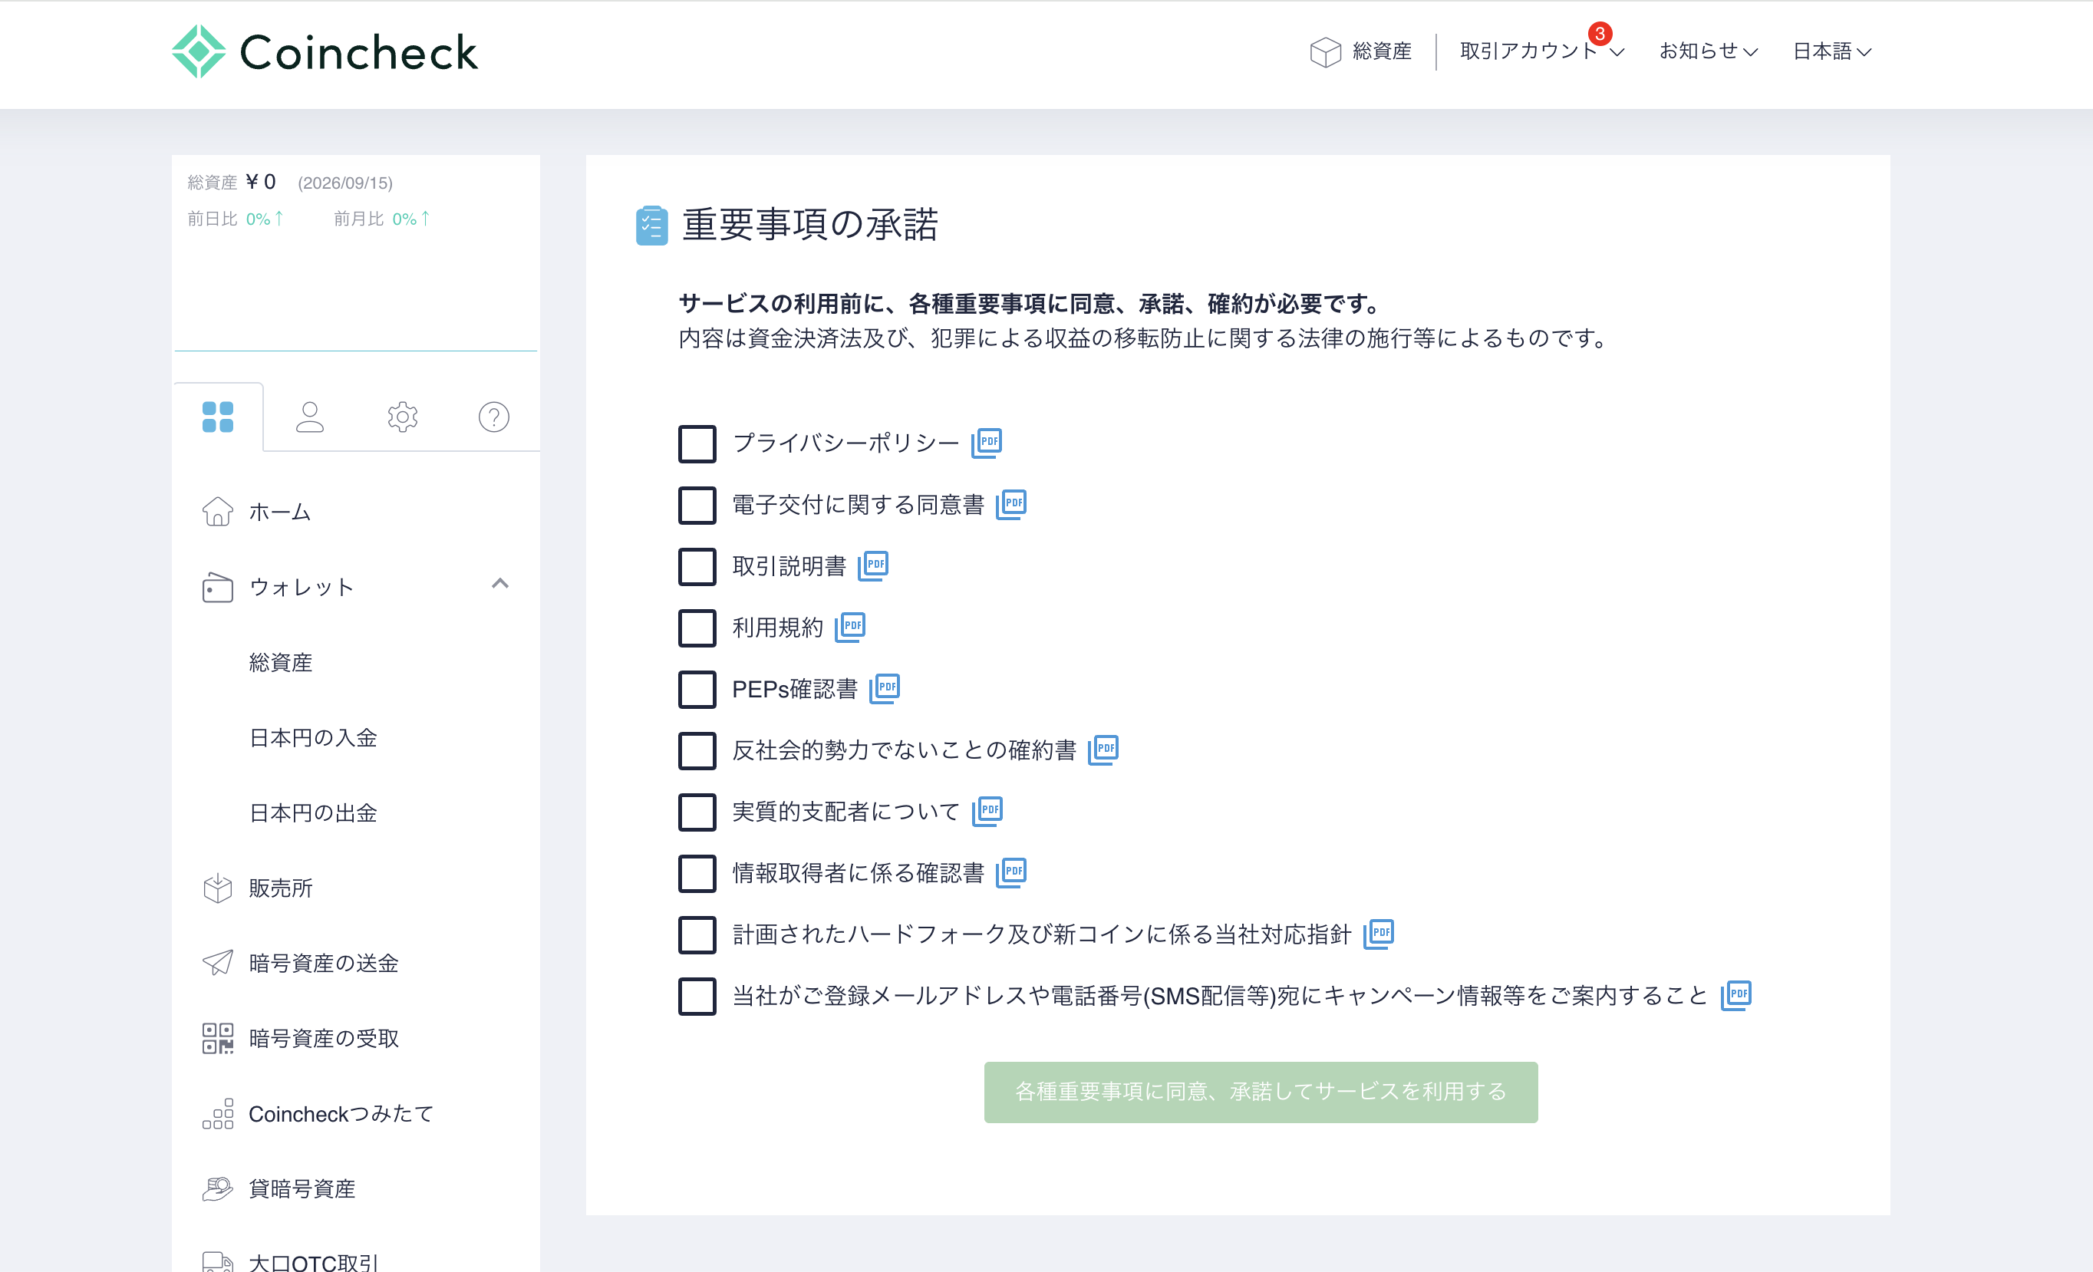Open PDF icon next to プライバシーポリシー
This screenshot has width=2093, height=1272.
986,443
